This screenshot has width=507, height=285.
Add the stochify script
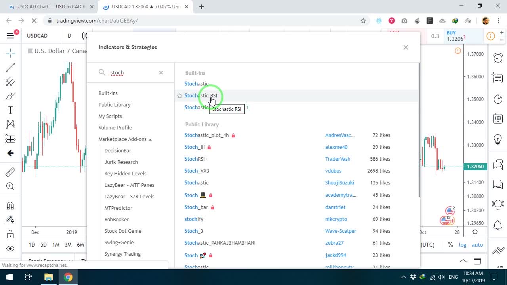click(194, 219)
